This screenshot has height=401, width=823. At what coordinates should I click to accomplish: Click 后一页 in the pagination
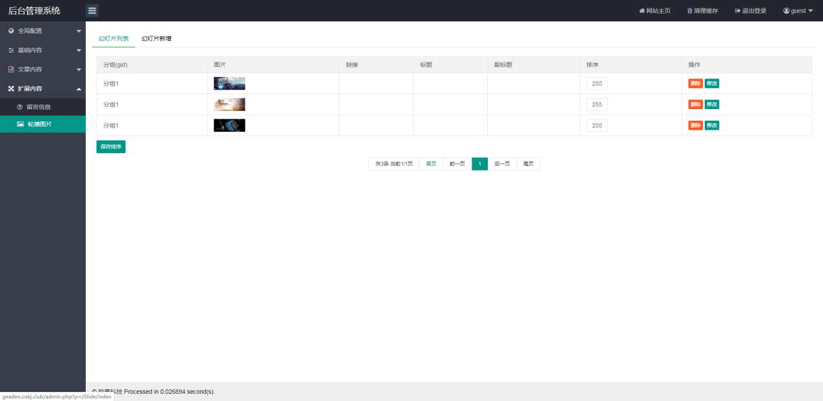pyautogui.click(x=502, y=164)
